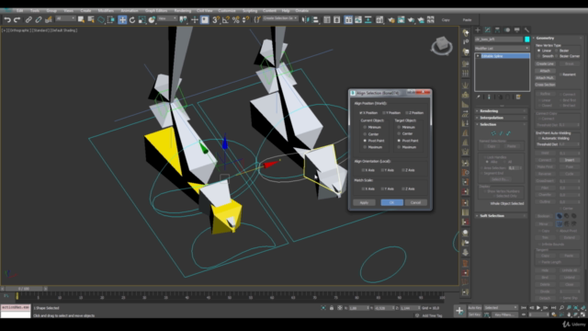Expand the Soft Selection rollout
This screenshot has height=331, width=588.
[x=502, y=216]
